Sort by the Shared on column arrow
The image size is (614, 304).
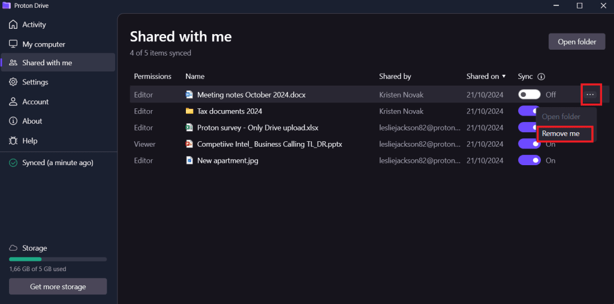(504, 77)
